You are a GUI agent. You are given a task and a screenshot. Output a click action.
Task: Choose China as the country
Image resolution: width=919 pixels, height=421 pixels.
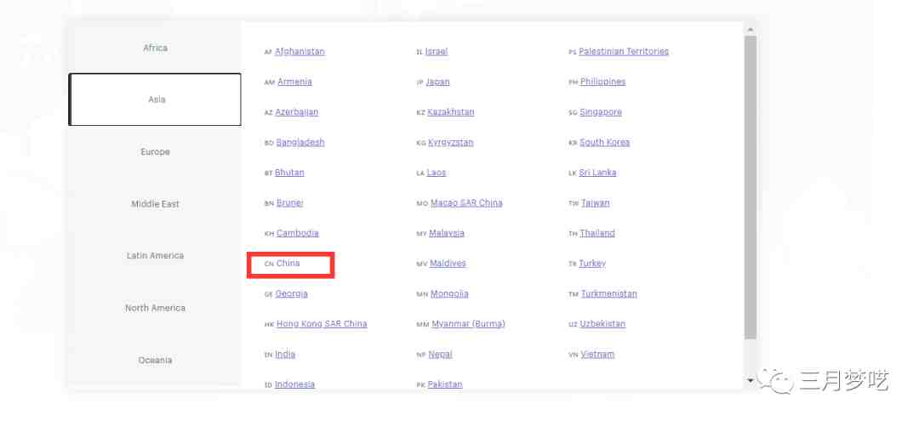point(288,264)
